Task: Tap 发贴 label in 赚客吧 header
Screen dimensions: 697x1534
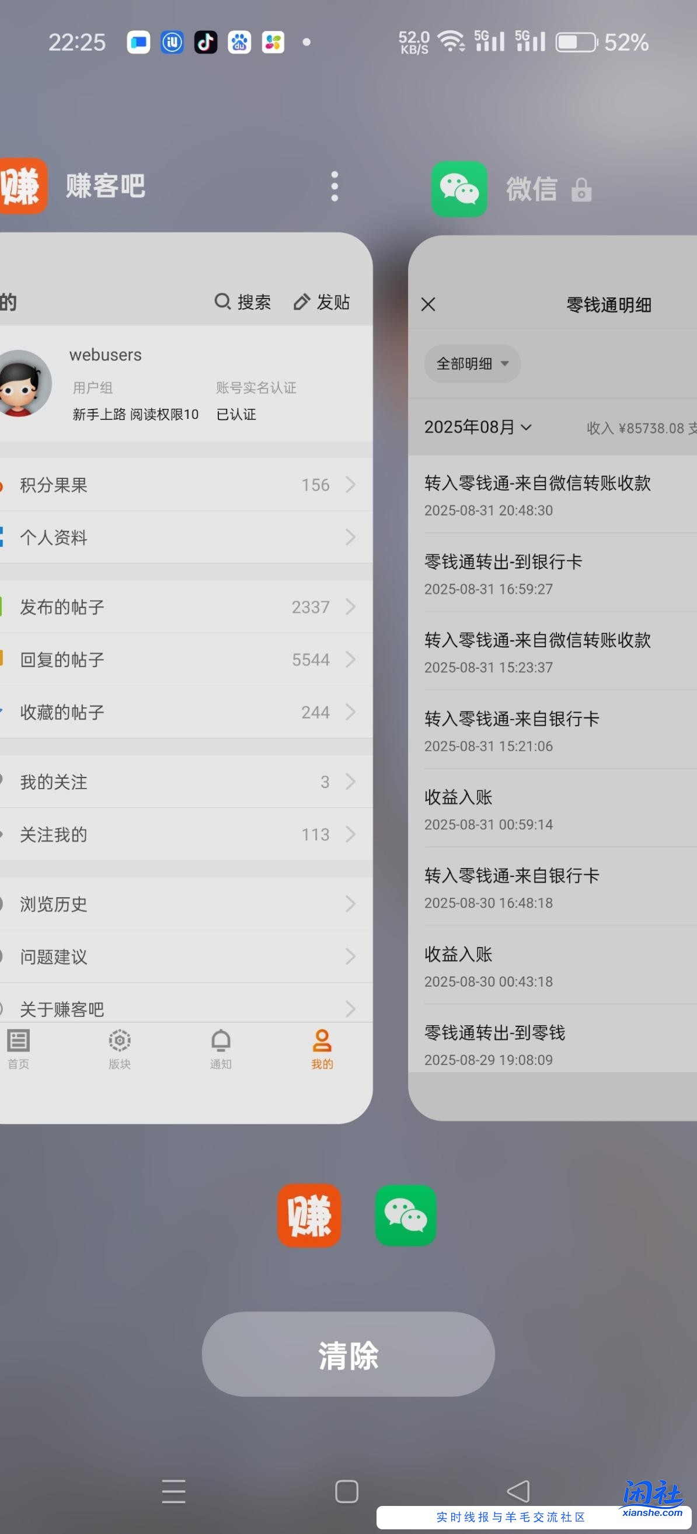Action: point(333,302)
